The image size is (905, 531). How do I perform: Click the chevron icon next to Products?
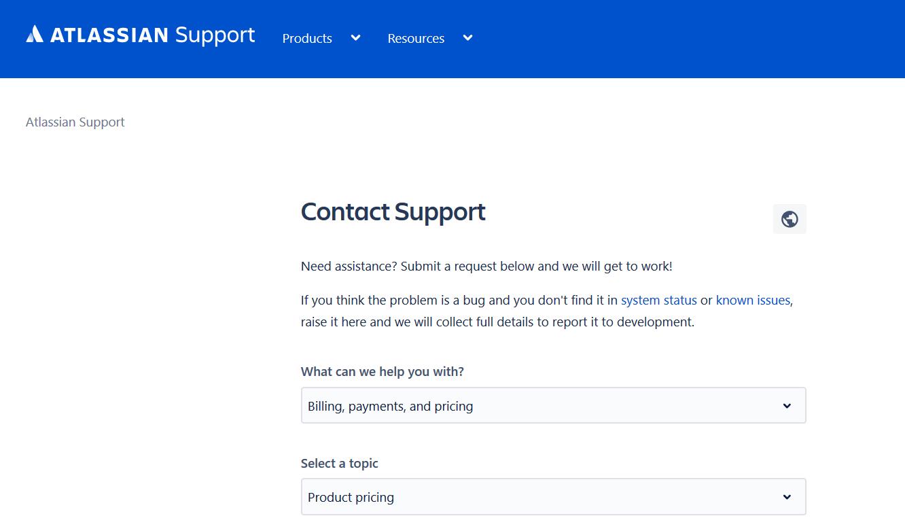pyautogui.click(x=355, y=38)
